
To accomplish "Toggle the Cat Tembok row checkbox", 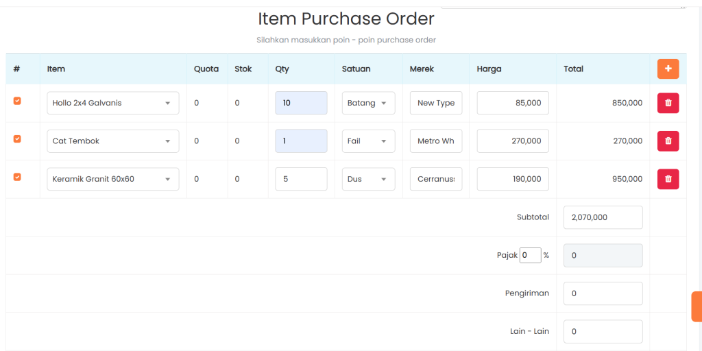I will pyautogui.click(x=17, y=139).
